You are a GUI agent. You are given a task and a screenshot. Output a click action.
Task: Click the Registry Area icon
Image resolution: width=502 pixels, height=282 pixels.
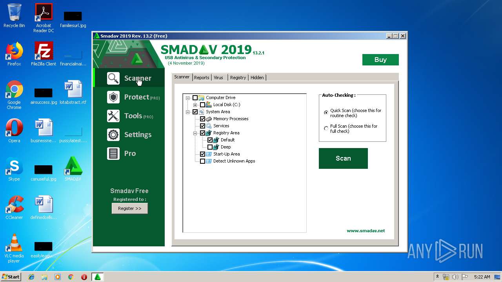tap(209, 133)
